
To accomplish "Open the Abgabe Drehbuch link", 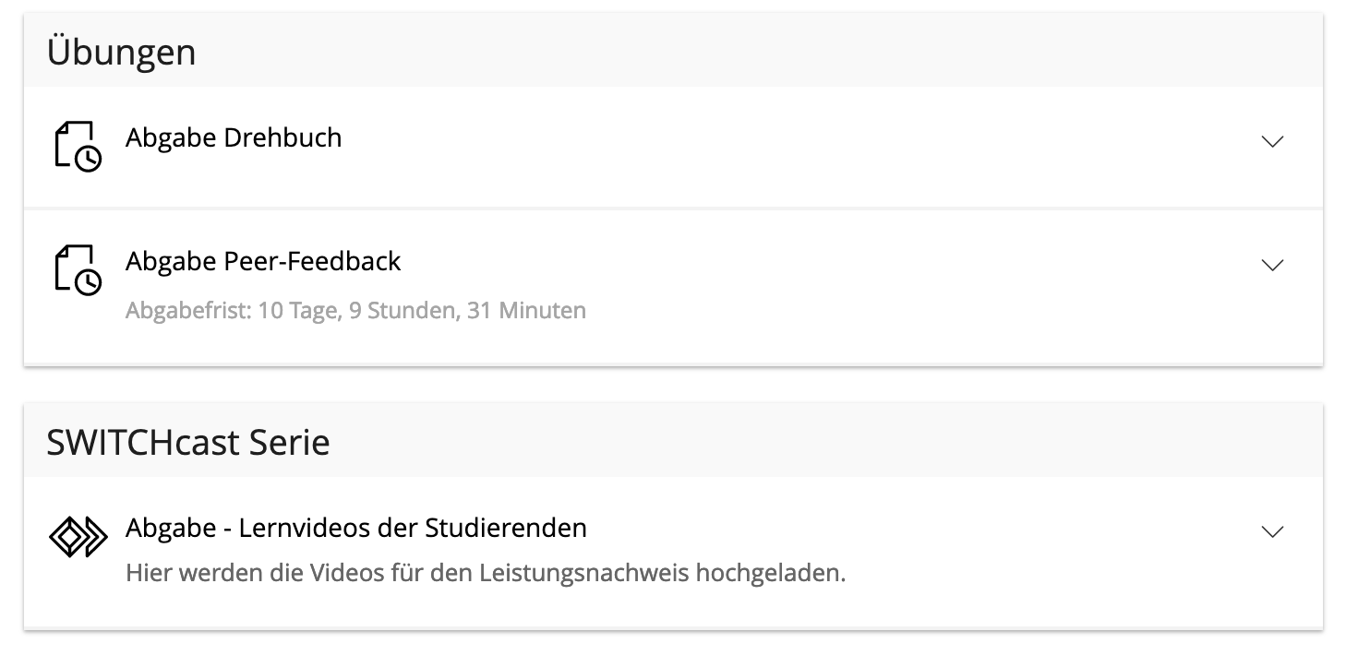I will 234,137.
